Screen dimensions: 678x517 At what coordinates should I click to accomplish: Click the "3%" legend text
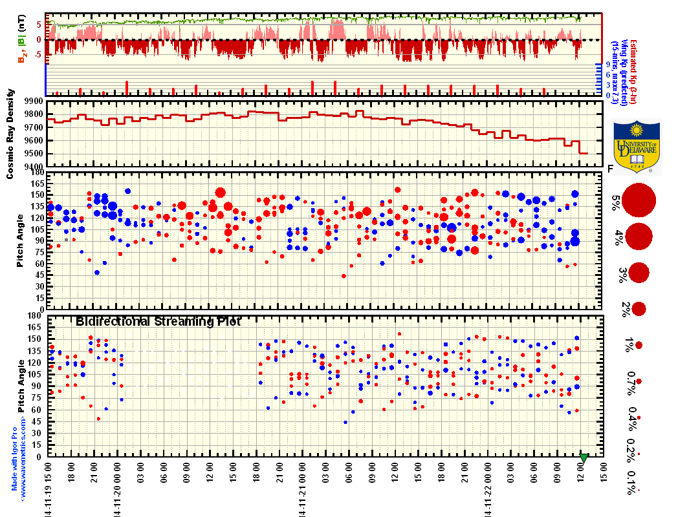coord(622,275)
